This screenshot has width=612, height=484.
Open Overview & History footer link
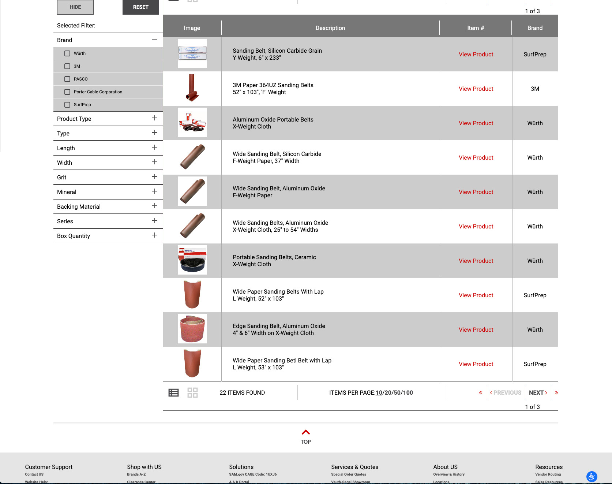[449, 474]
